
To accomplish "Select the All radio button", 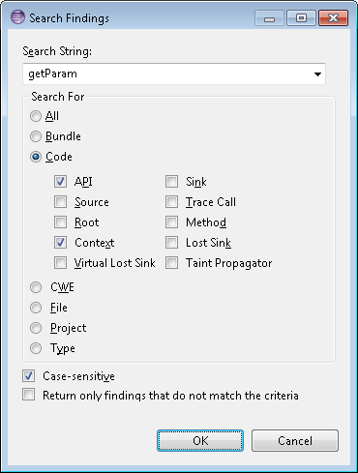I will pyautogui.click(x=36, y=116).
